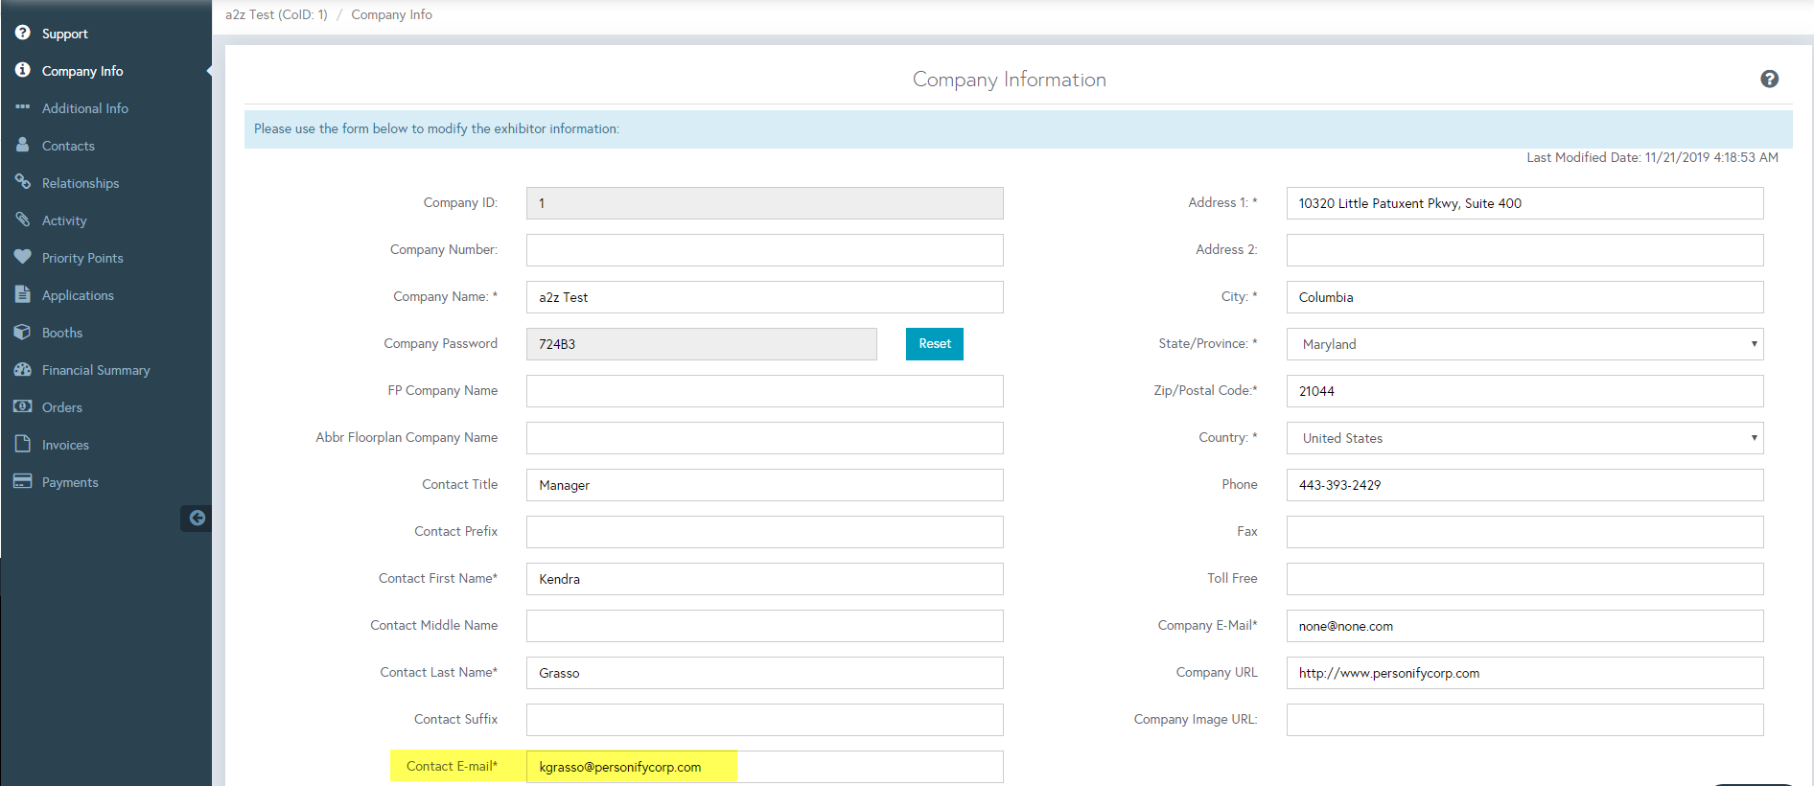Click the Booths cube icon
The width and height of the screenshot is (1814, 786).
(x=23, y=332)
